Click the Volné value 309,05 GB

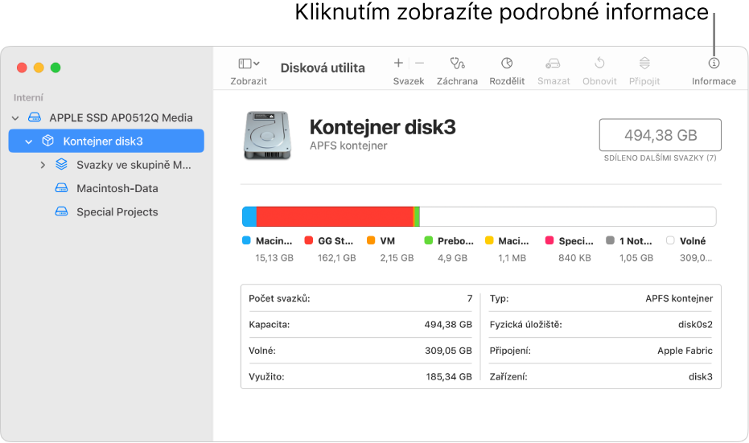tap(448, 351)
